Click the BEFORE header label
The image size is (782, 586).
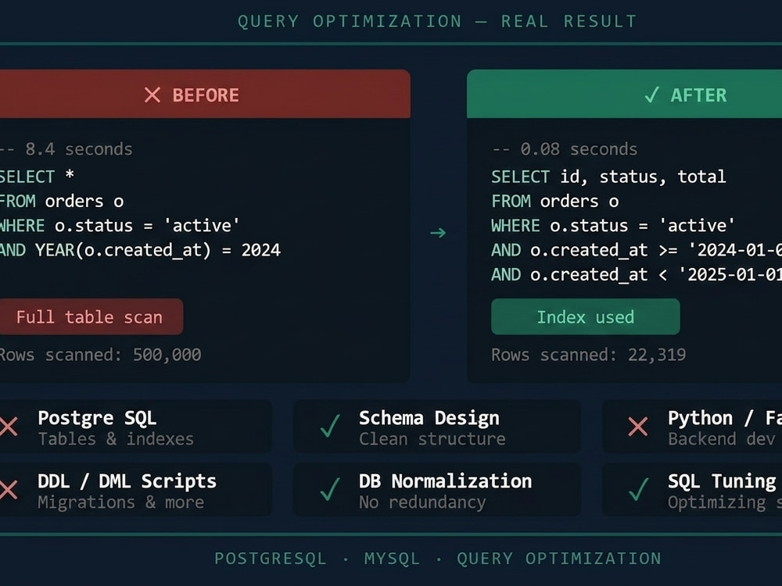coord(206,95)
